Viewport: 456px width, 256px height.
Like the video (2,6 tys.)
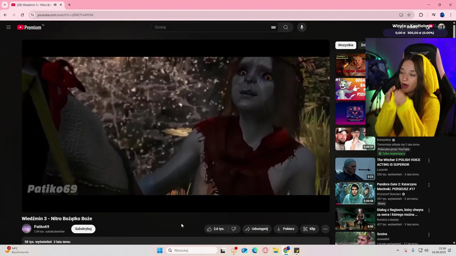(x=216, y=229)
